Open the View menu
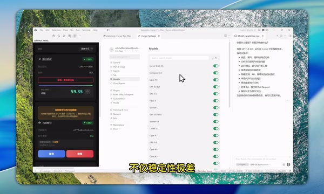This screenshot has height=194, width=324. (65, 30)
